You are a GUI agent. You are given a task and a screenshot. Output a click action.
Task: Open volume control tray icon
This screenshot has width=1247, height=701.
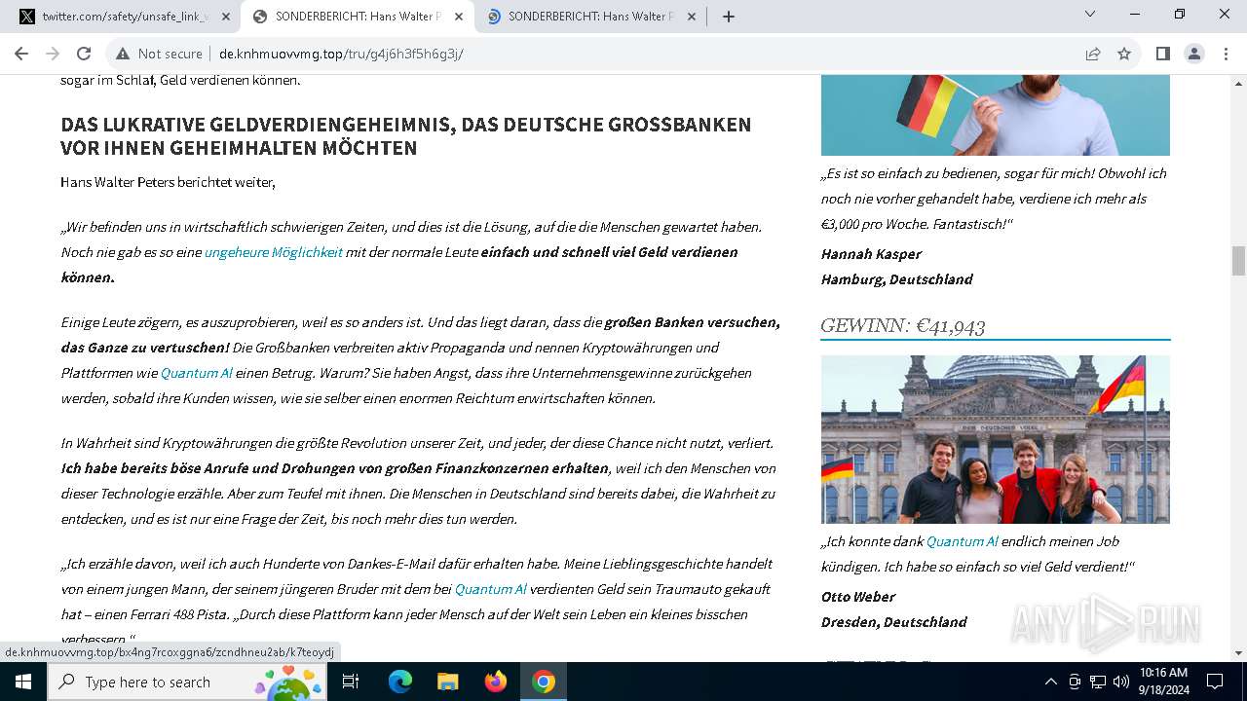click(x=1121, y=682)
